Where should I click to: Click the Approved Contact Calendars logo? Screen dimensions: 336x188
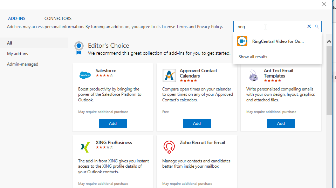(x=169, y=75)
